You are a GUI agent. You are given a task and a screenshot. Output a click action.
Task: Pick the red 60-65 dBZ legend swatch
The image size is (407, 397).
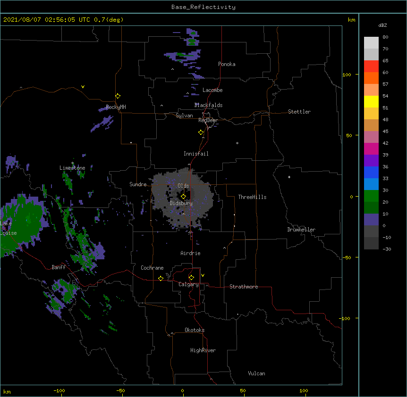coord(371,66)
